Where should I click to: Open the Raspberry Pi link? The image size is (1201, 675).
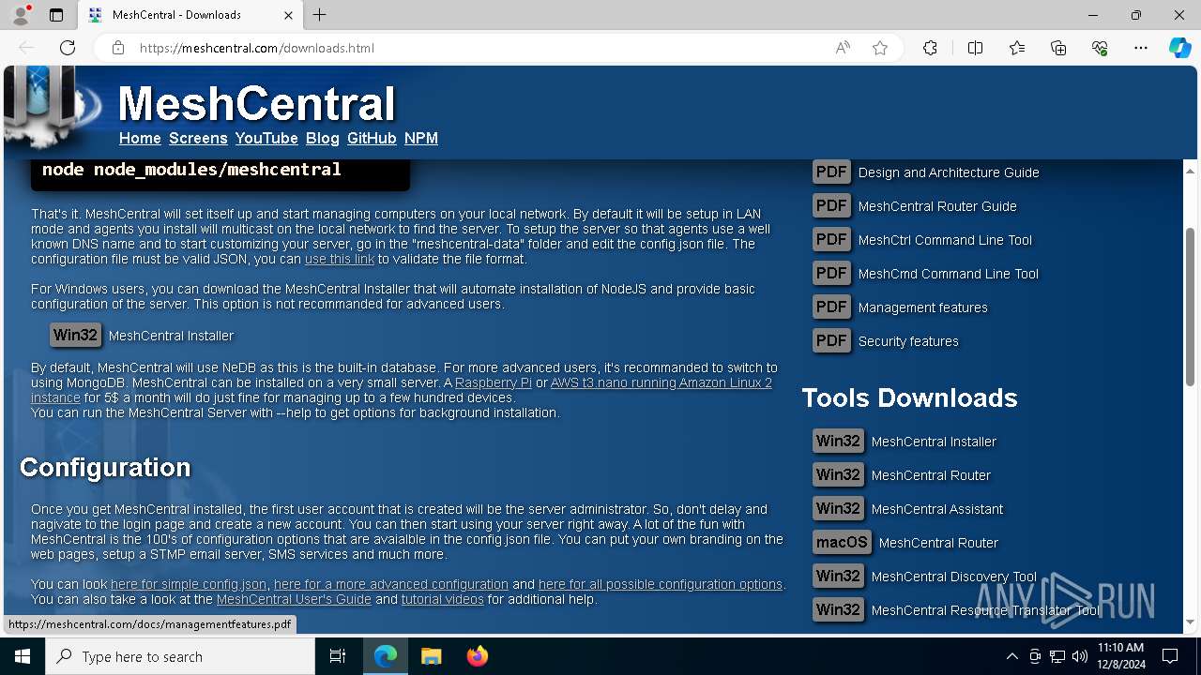pos(494,382)
